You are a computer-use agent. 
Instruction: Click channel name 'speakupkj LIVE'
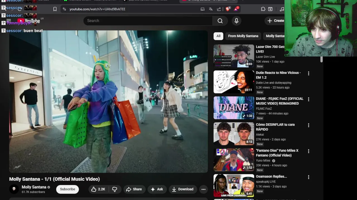(266, 182)
